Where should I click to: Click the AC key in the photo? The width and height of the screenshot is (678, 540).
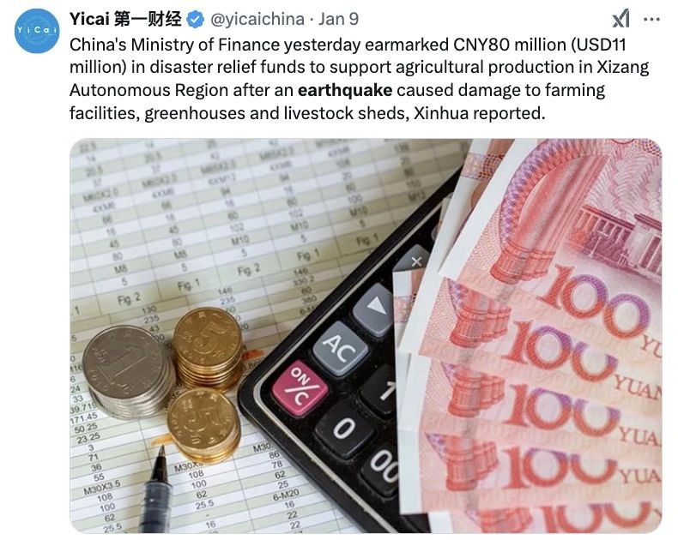(341, 348)
